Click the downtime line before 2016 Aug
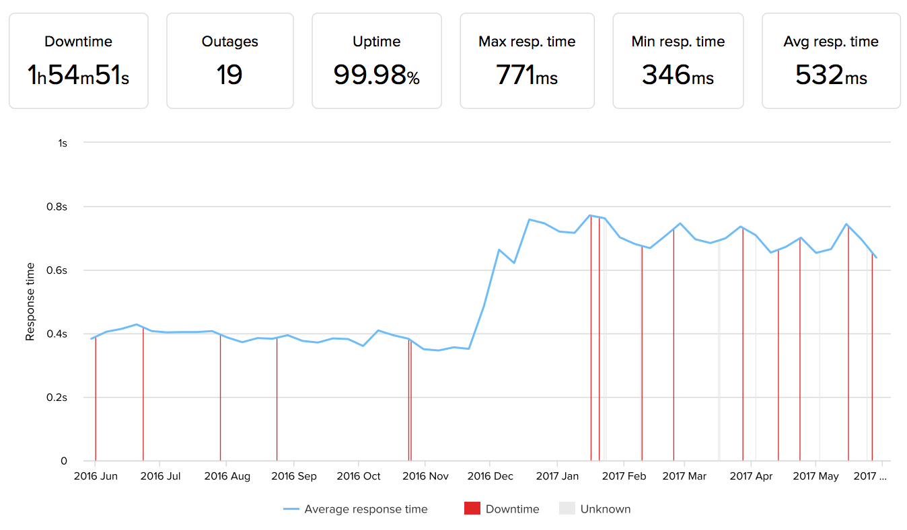Image resolution: width=907 pixels, height=530 pixels. [x=221, y=397]
